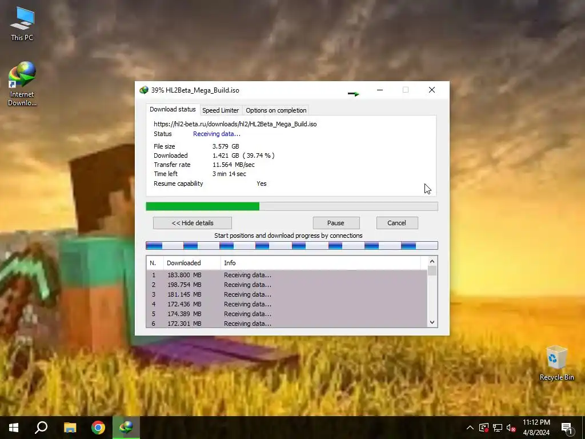Screen dimensions: 585x439
Task: Select connection row 183.800 MB
Action: (287, 275)
